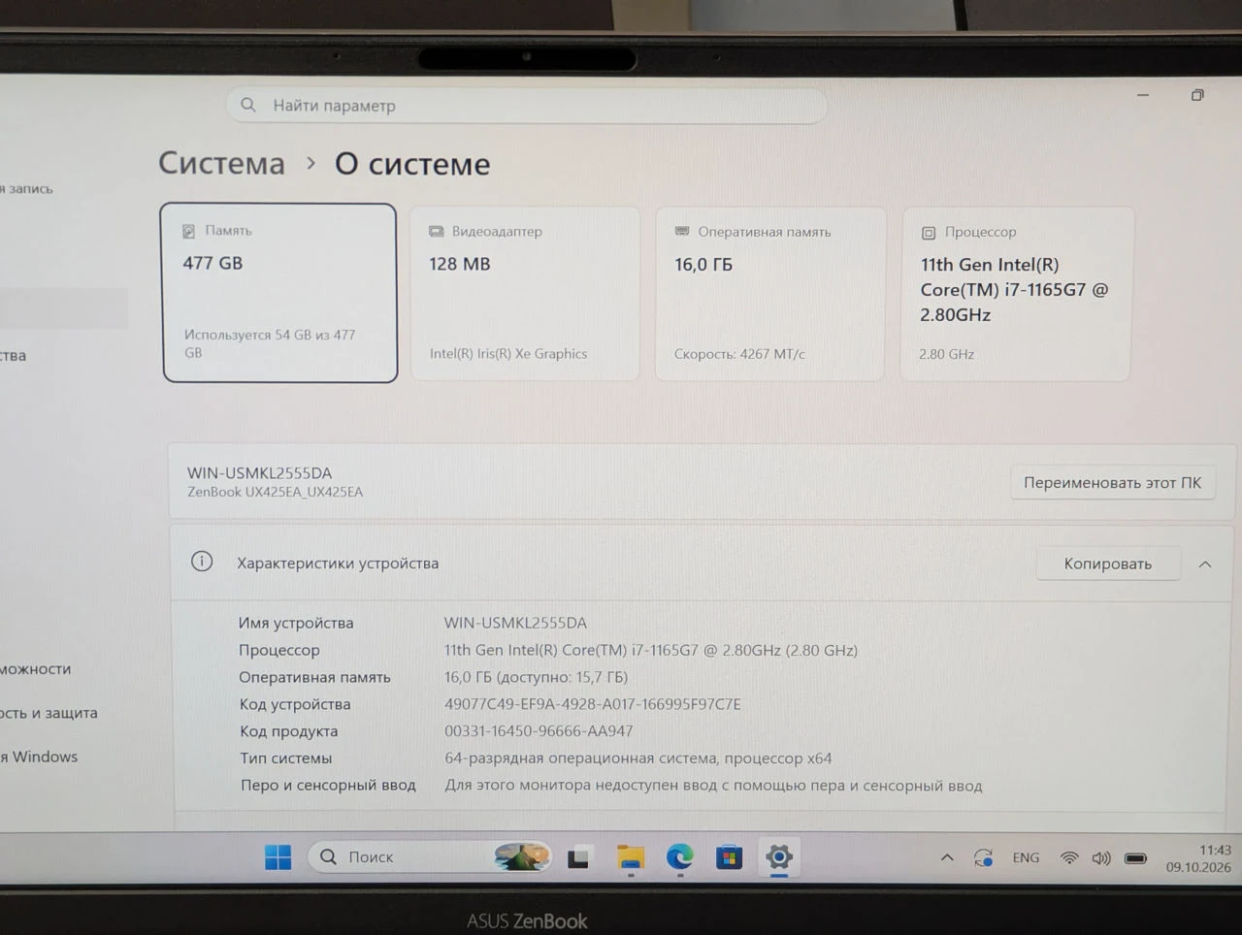This screenshot has width=1242, height=935.
Task: Open File Explorer from the taskbar
Action: [x=631, y=857]
